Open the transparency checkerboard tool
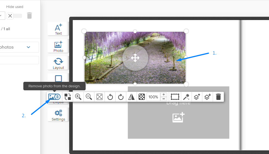 [x=142, y=97]
